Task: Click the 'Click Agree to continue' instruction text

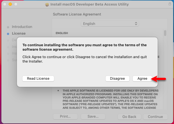Action: pyautogui.click(x=85, y=59)
